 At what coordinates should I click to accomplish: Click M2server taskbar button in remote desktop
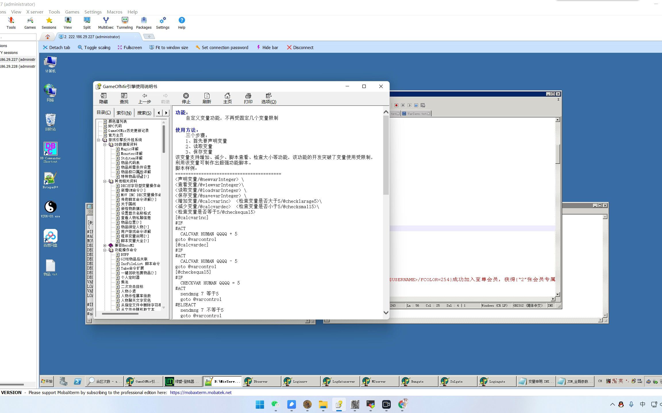point(379,381)
